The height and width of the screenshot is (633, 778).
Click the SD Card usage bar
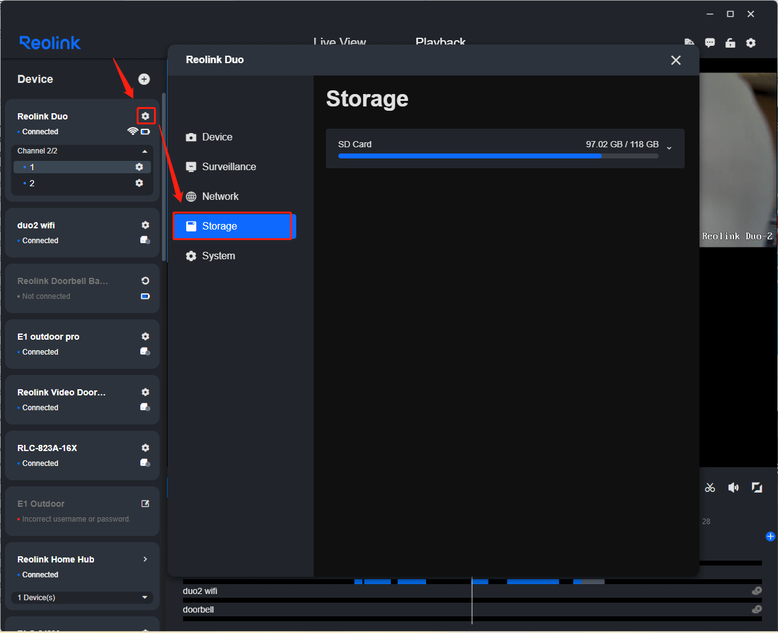pos(498,157)
